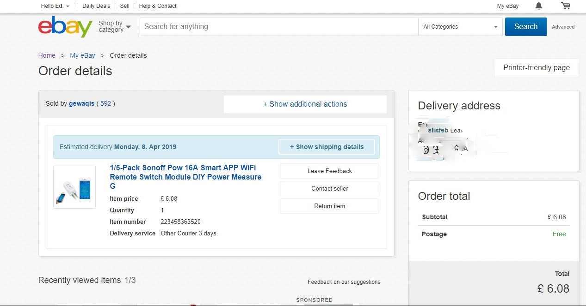Click Feedback on our suggestions
Screen dimensions: 586x306
[344, 282]
